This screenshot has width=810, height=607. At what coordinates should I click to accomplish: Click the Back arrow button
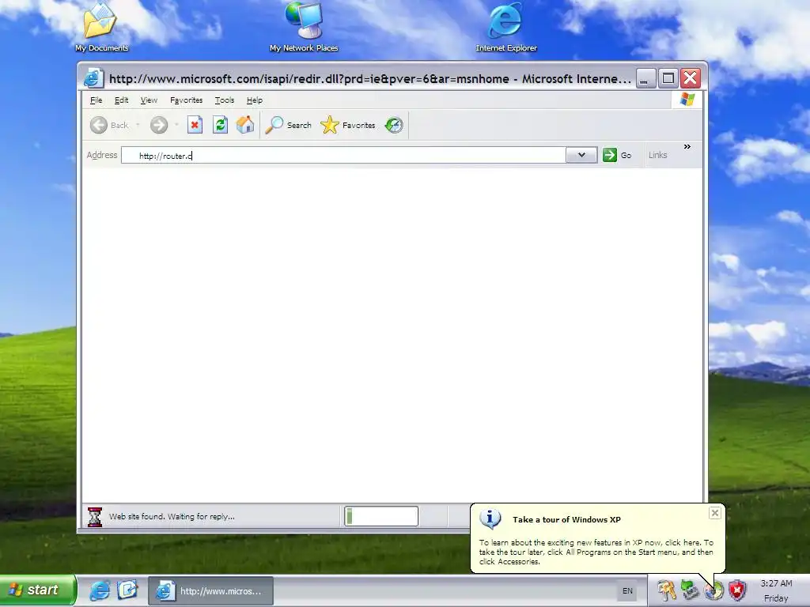[99, 125]
